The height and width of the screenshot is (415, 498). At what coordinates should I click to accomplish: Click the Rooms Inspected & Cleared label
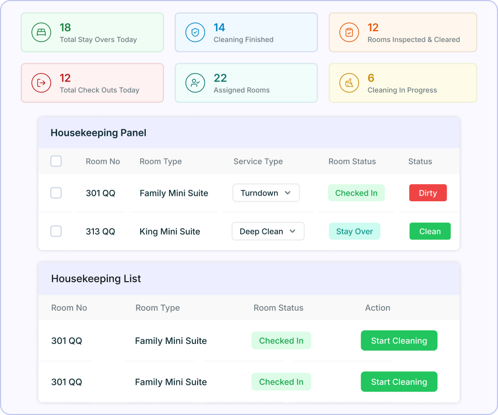pyautogui.click(x=414, y=40)
